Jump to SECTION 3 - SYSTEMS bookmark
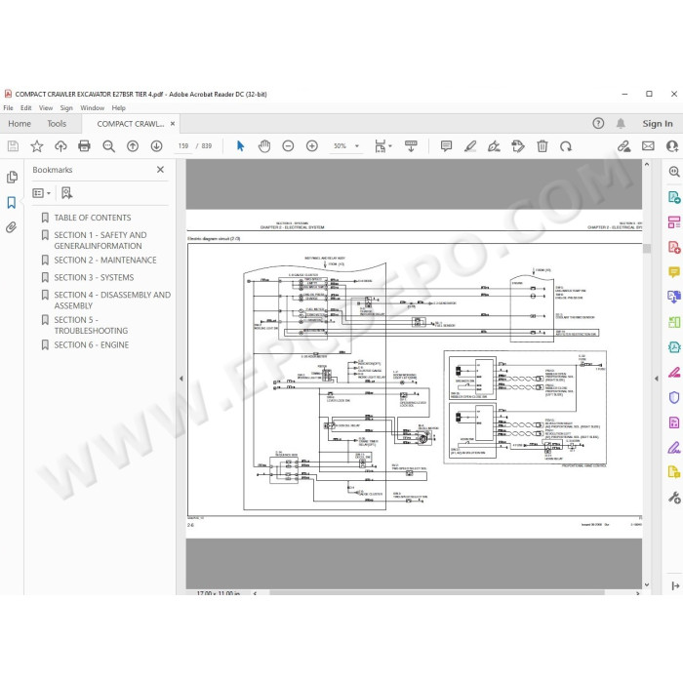Viewport: 683px width, 683px height. click(x=94, y=277)
